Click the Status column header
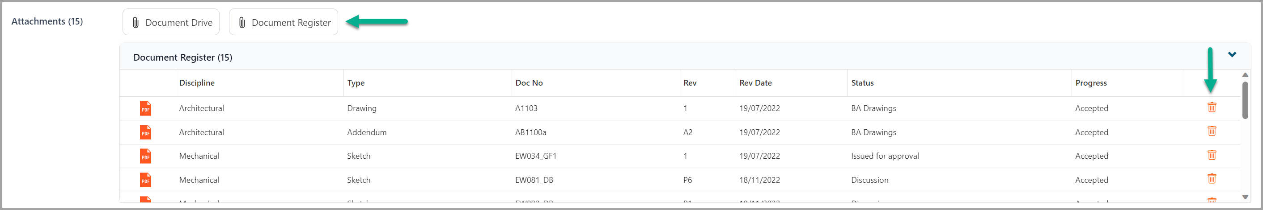 (862, 83)
